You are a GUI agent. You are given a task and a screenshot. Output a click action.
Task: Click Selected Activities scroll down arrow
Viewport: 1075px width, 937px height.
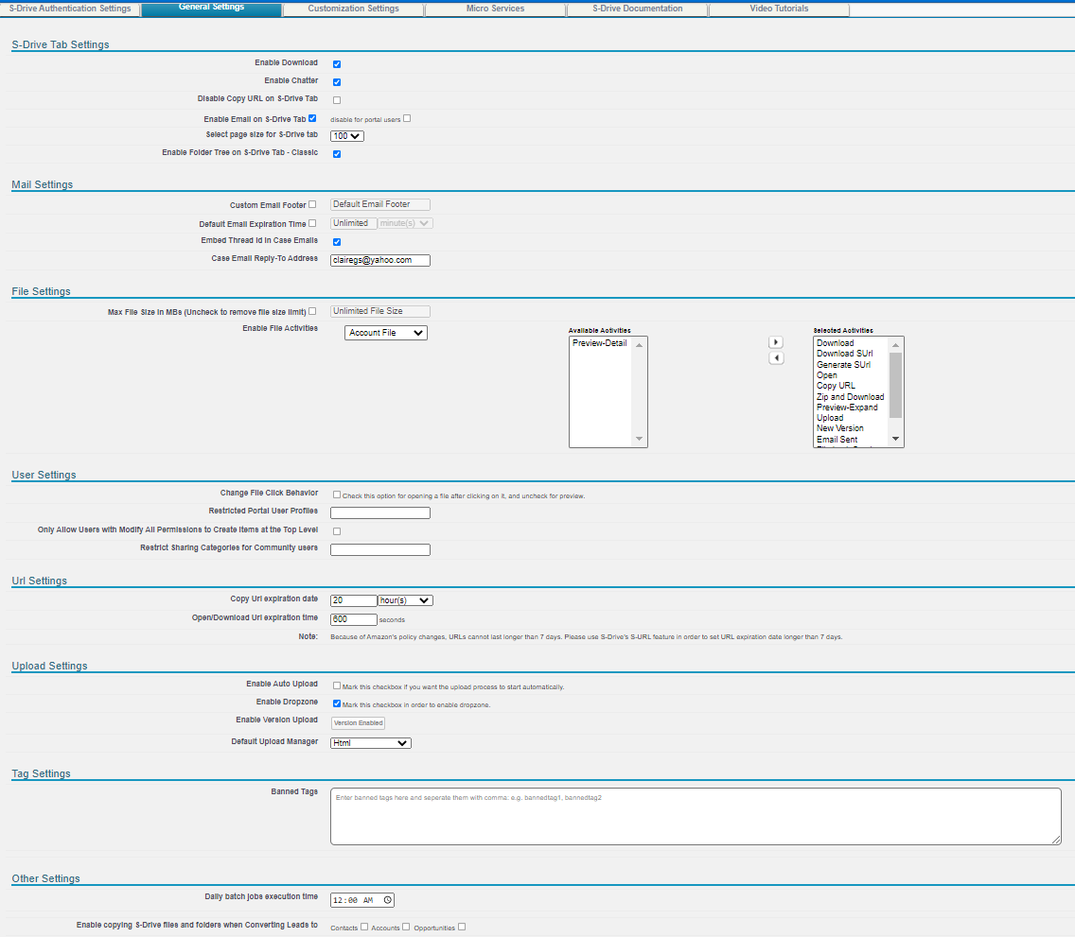pyautogui.click(x=895, y=439)
